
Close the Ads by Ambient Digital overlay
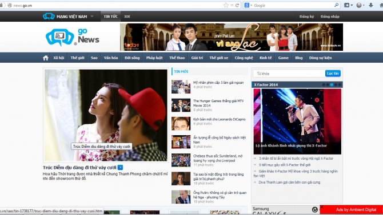coord(322,207)
